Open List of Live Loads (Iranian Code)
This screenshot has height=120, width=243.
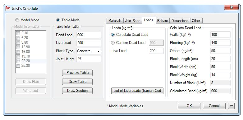click(137, 91)
